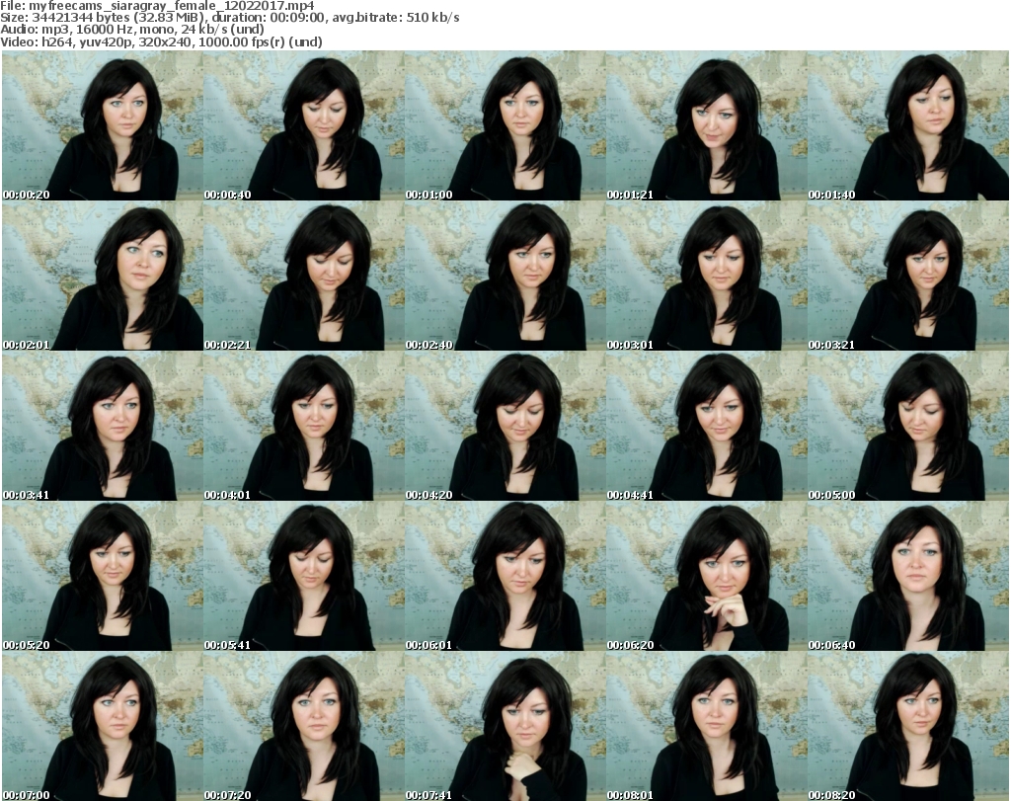Open the thumbnail stamped 00:02:01
The height and width of the screenshot is (801, 1011).
[103, 276]
